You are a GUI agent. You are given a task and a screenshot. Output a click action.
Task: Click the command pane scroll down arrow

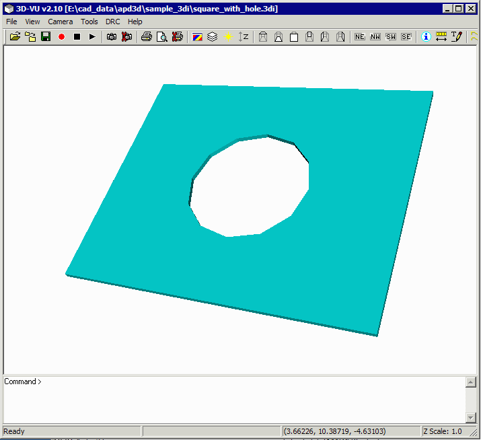pos(470,418)
